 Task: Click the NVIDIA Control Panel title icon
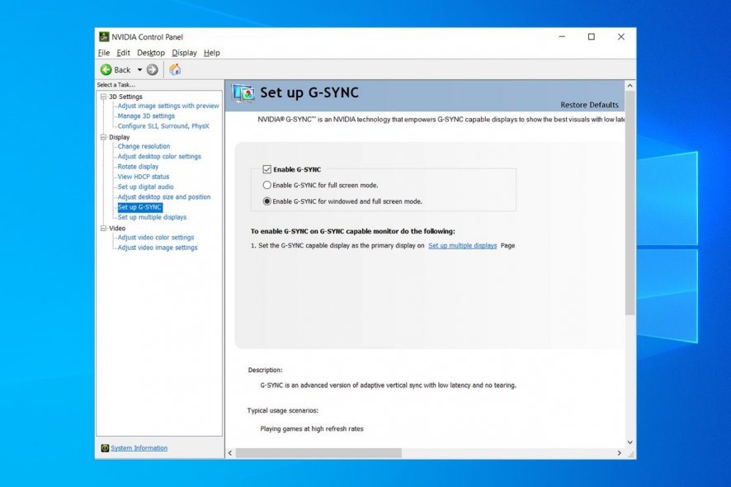[x=104, y=37]
